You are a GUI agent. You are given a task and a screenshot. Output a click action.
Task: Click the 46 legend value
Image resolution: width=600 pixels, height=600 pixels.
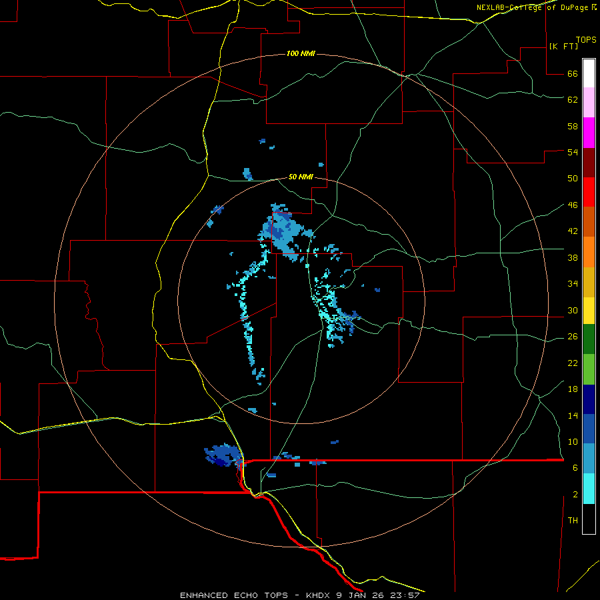click(573, 205)
